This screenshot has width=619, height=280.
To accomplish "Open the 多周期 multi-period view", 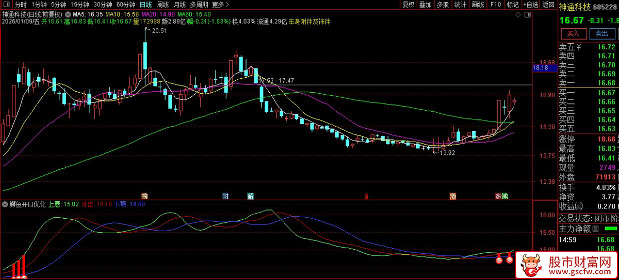I will (199, 5).
